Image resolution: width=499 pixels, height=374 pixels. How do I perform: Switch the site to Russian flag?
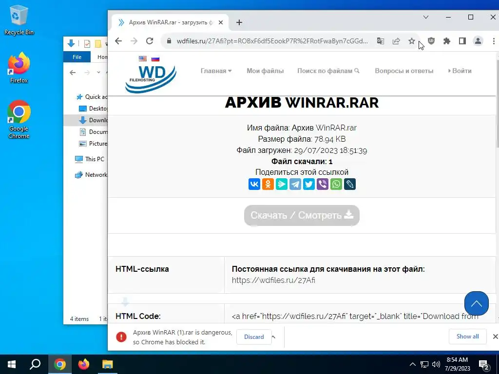tap(155, 58)
